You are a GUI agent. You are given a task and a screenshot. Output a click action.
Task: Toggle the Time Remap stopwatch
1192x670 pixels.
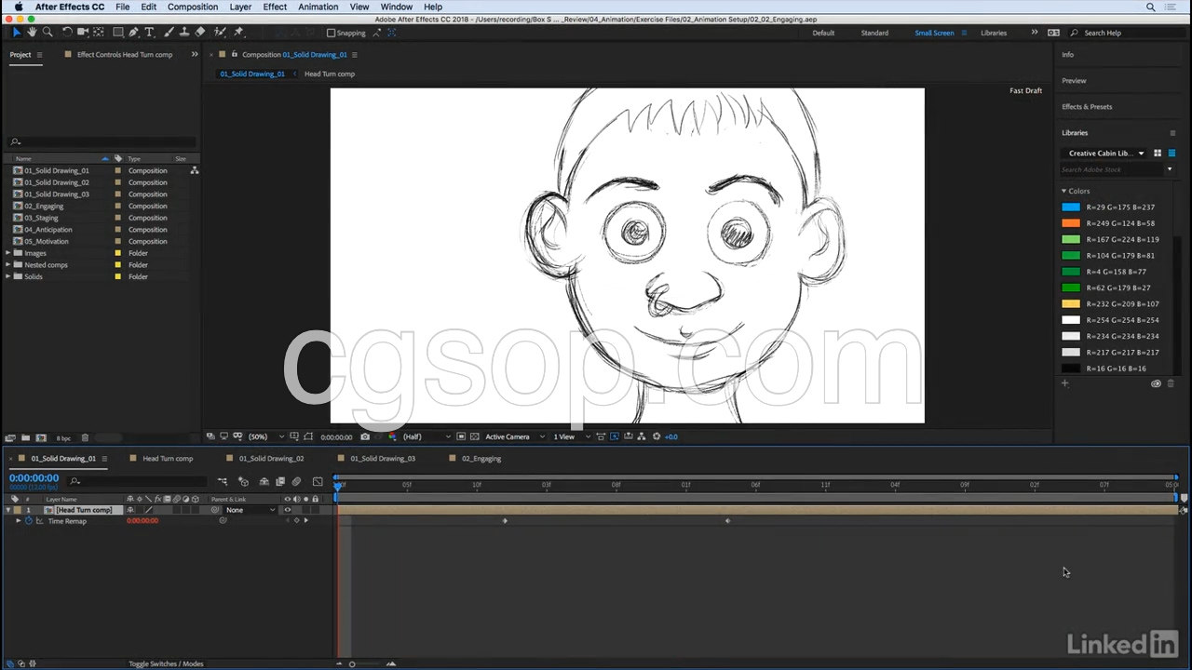(27, 521)
